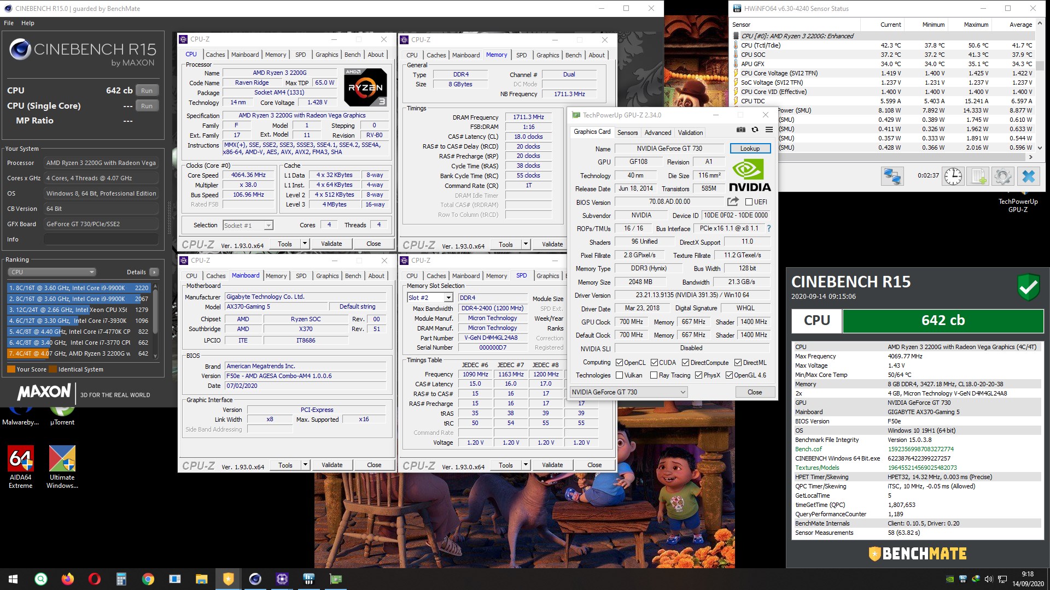Open the GPU-Z hamburger menu icon

(769, 129)
